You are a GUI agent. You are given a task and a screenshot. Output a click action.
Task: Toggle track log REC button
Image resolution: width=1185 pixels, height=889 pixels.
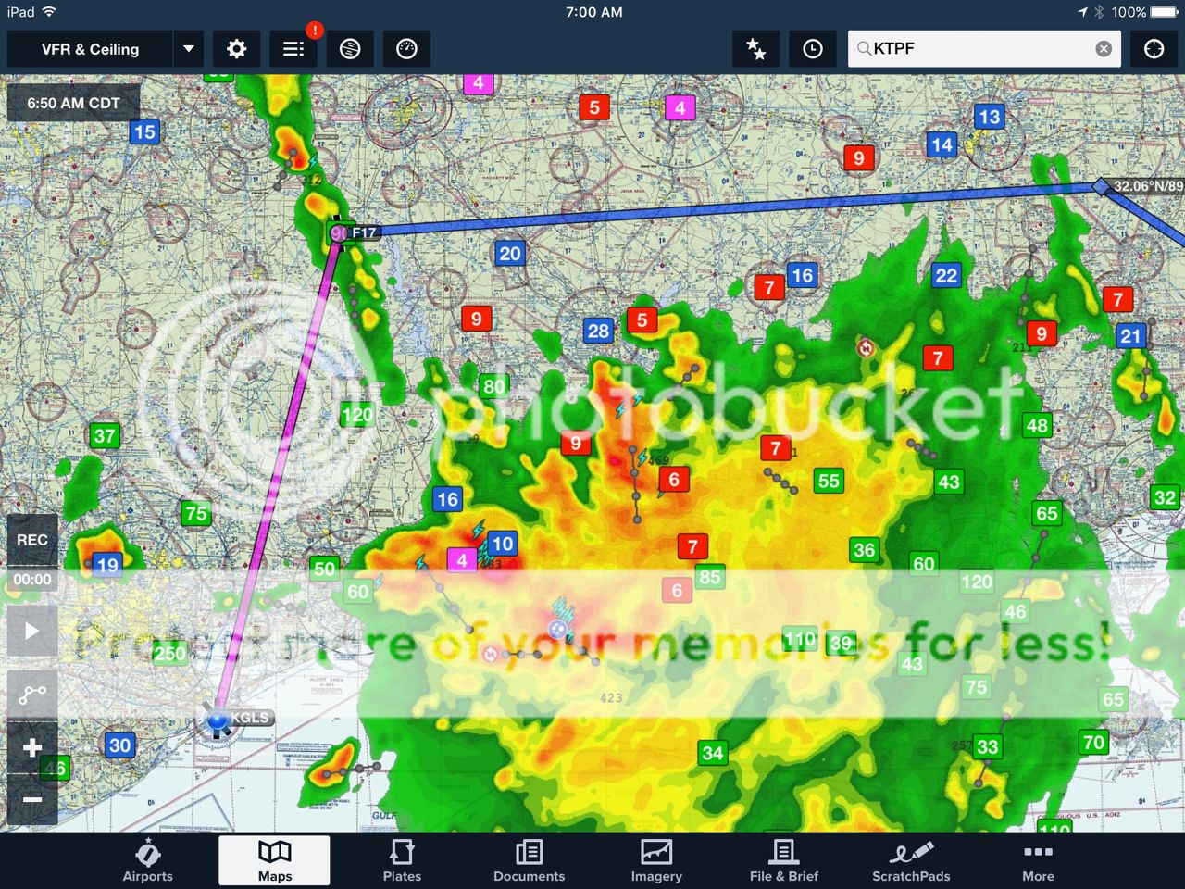(x=32, y=540)
